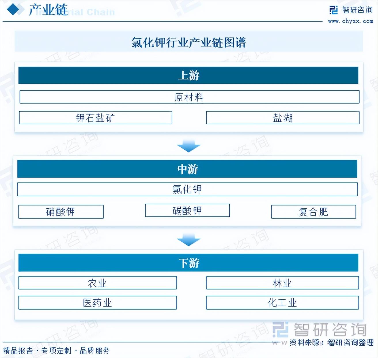Select the 硝酸钾 box
Screen dimensions: 378x358
point(61,212)
